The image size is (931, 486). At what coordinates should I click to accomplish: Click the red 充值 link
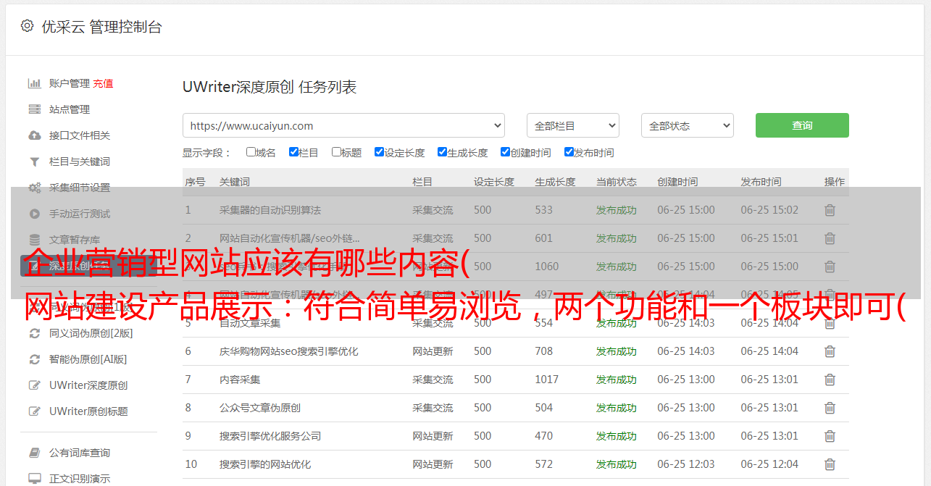(x=103, y=83)
